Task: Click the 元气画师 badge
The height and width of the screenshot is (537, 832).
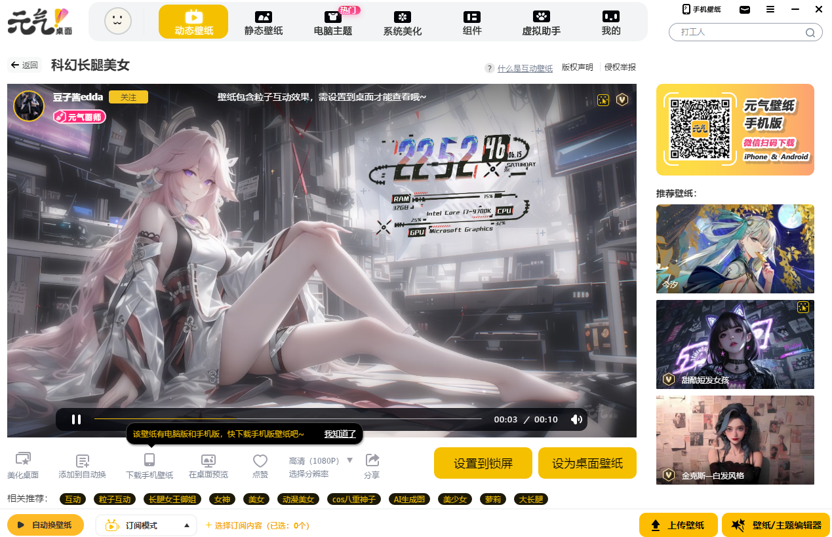Action: (79, 117)
